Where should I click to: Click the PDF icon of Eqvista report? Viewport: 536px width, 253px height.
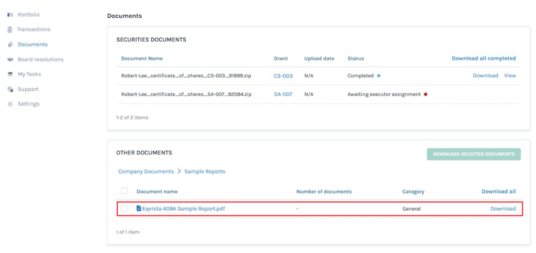click(139, 209)
